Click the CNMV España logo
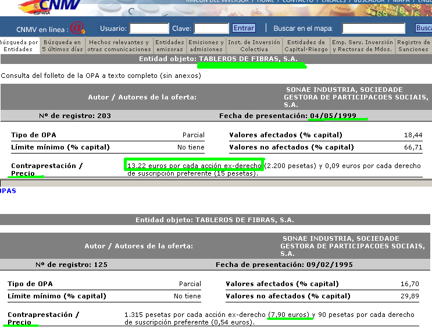The width and height of the screenshot is (432, 328). (49, 7)
